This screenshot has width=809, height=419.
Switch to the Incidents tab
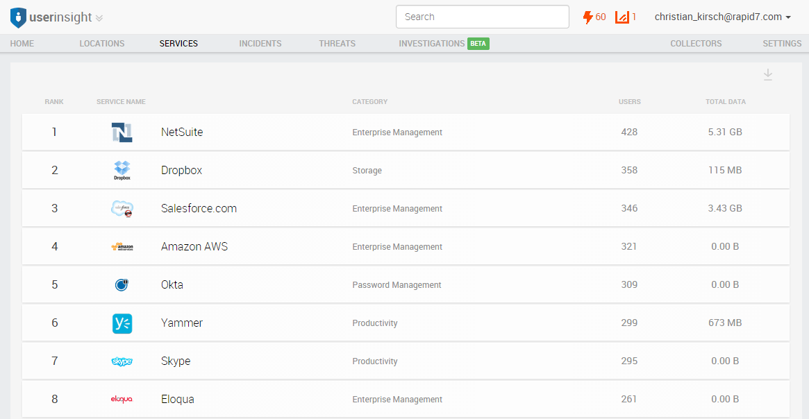pyautogui.click(x=260, y=44)
